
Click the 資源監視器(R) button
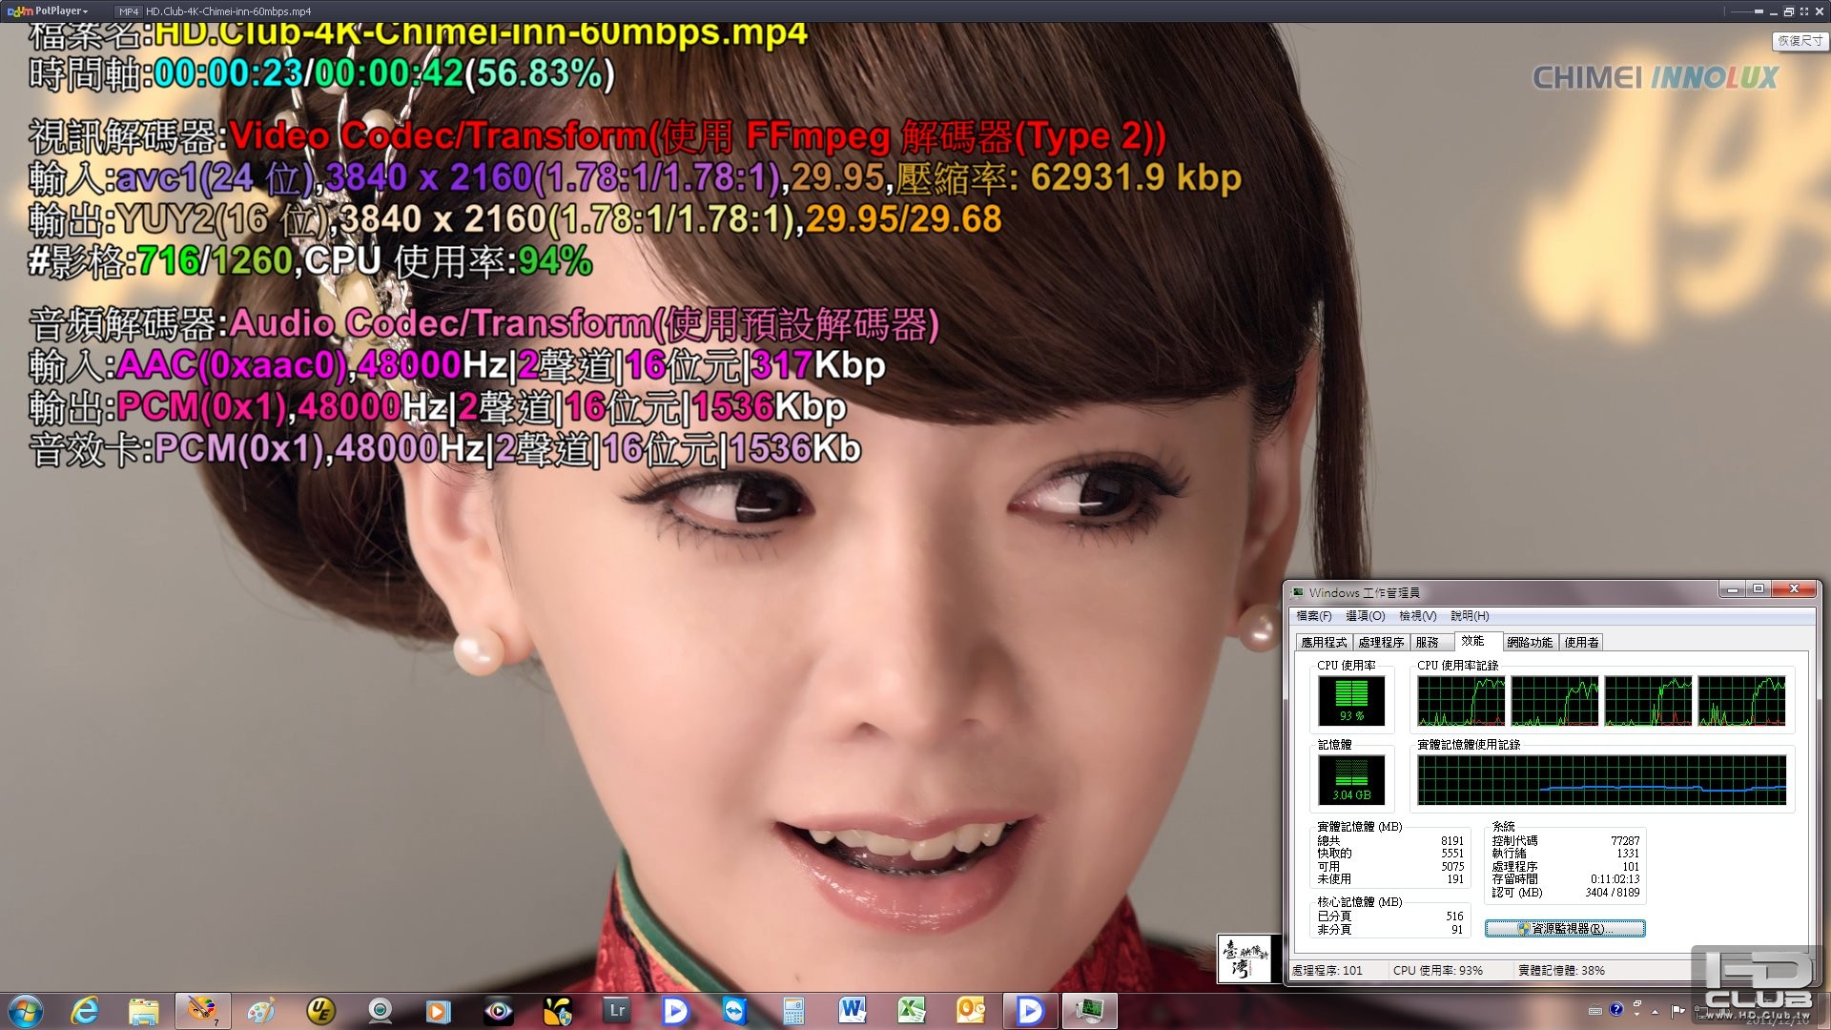click(x=1564, y=928)
